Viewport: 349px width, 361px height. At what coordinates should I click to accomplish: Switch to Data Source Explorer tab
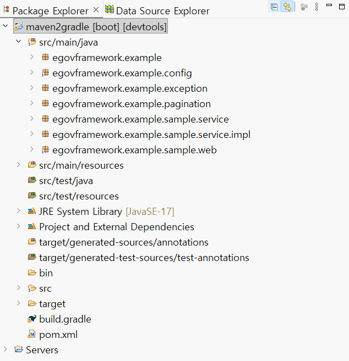tap(162, 10)
